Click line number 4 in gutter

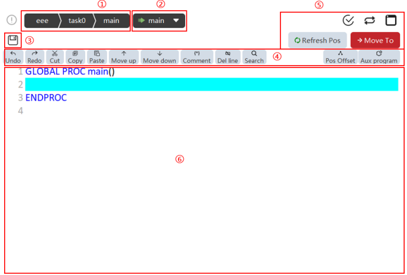coord(20,111)
